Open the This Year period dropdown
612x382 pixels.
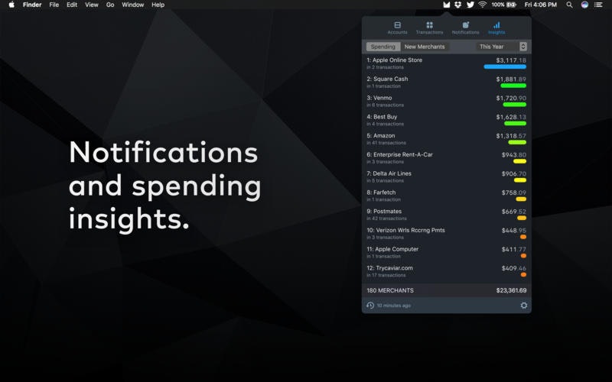click(501, 47)
